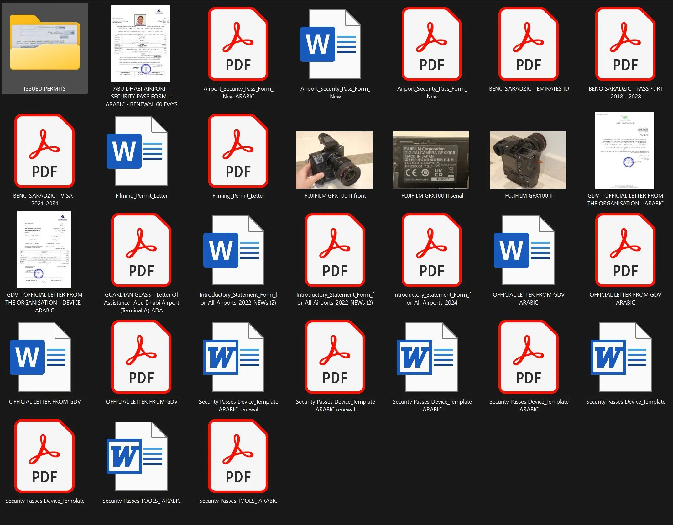Viewport: 673px width, 525px height.
Task: Click the BENO SARADZIC - EMIRATES ID PDF
Action: (x=529, y=44)
